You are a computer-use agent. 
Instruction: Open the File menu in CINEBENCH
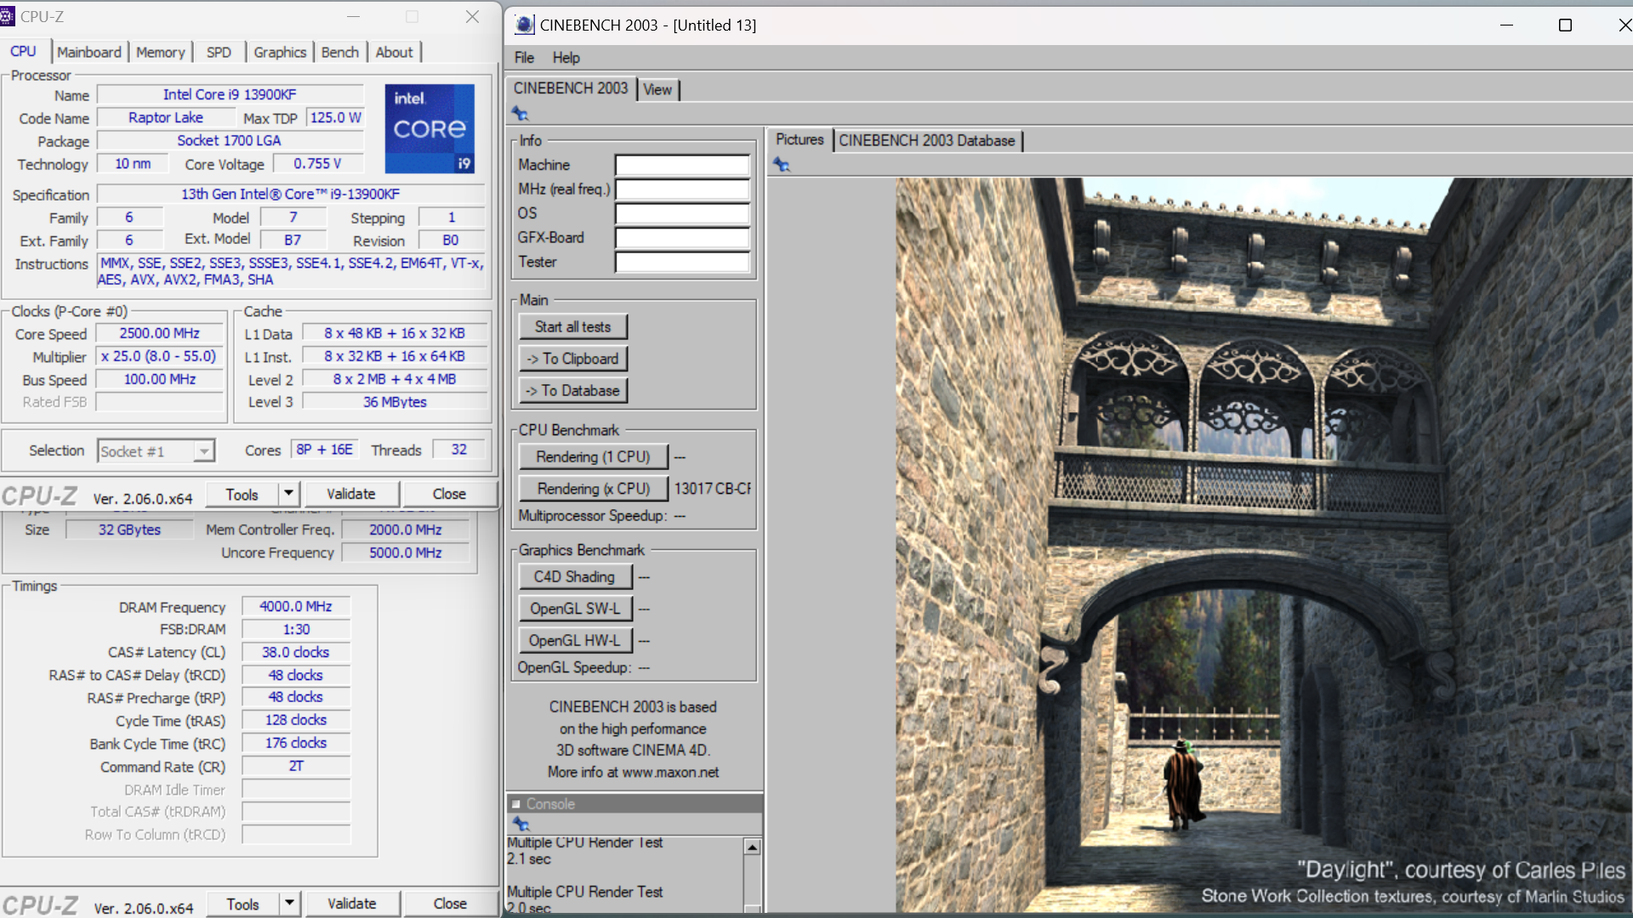pos(524,58)
